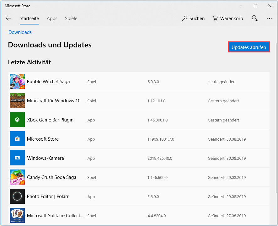Screen dimensions: 278x226
Task: Select the Microsoft Store list title
Action: point(43,139)
